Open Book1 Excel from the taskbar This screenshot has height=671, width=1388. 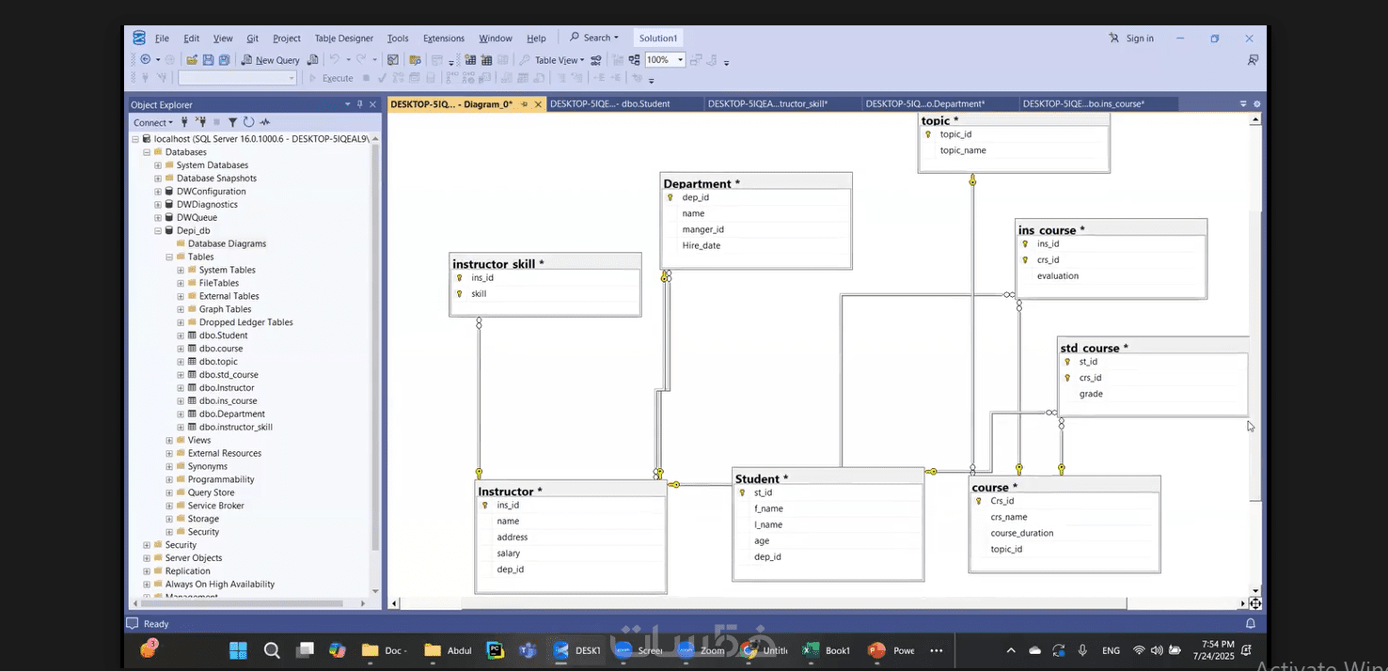[x=827, y=650]
